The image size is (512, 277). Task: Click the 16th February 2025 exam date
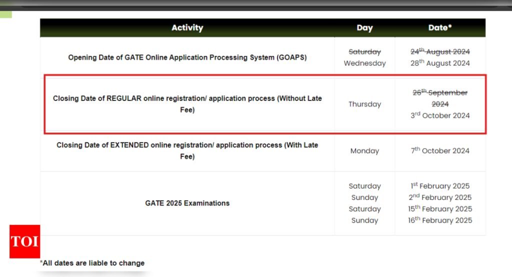tap(440, 220)
